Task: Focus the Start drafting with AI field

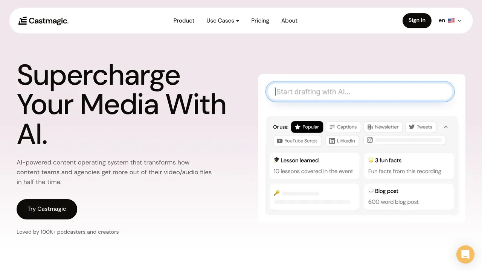Action: [x=360, y=92]
